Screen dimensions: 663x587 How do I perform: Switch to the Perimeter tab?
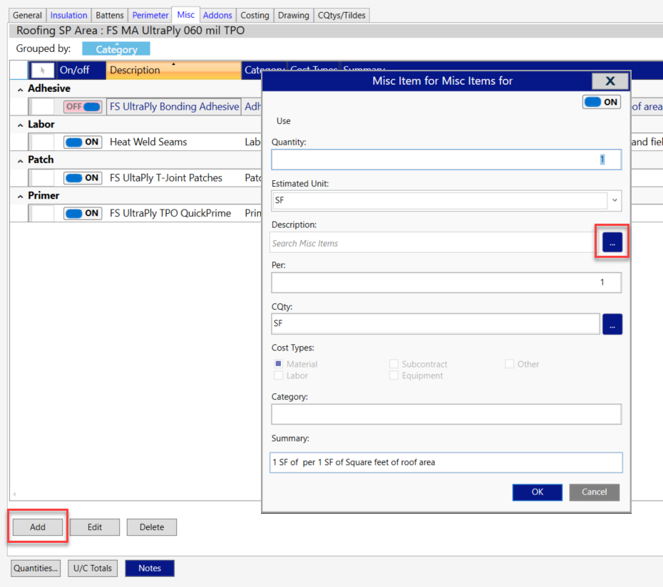click(150, 15)
